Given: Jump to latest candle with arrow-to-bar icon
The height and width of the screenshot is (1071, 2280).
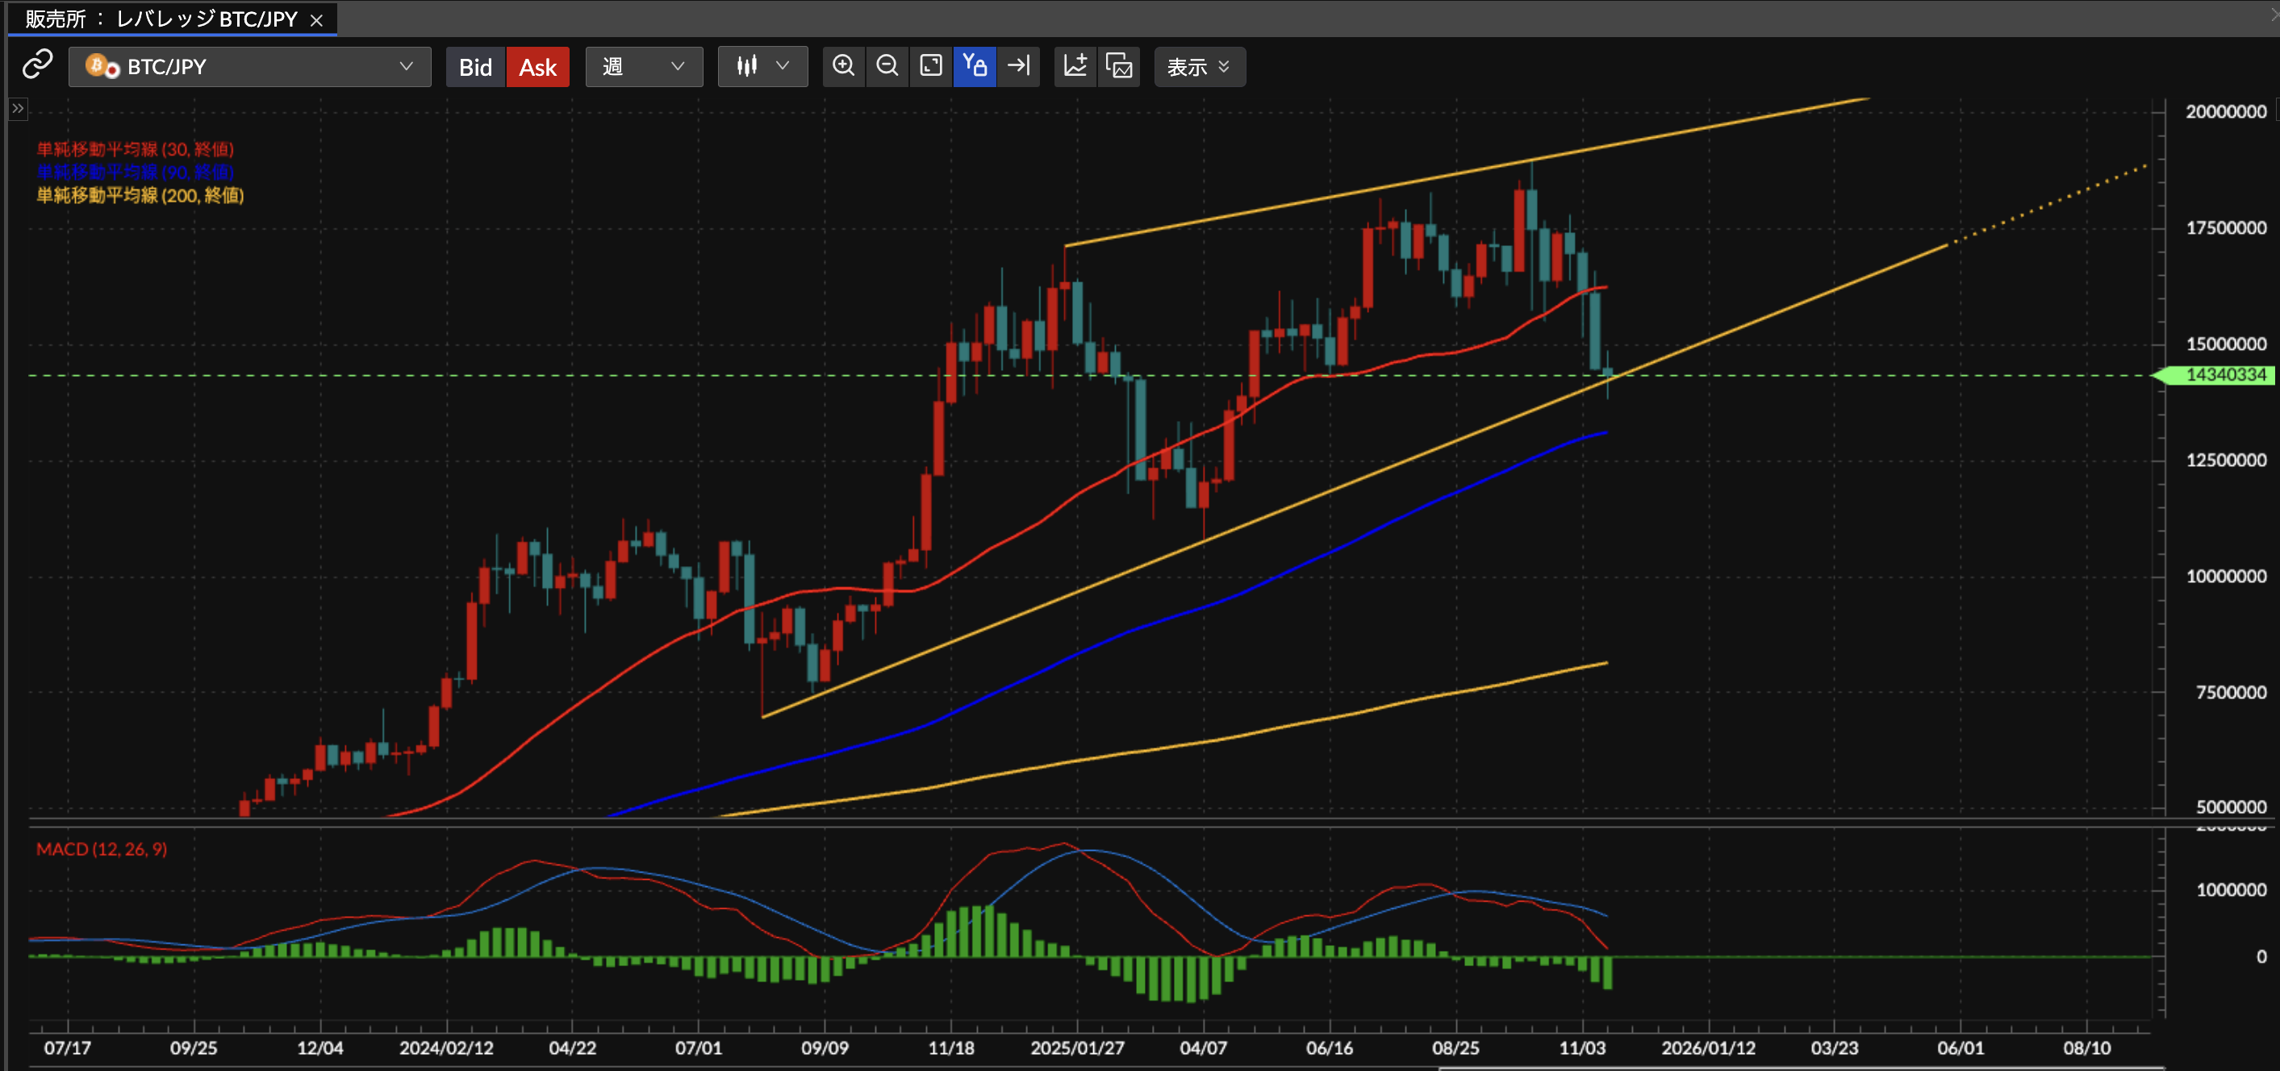Looking at the screenshot, I should (1019, 66).
